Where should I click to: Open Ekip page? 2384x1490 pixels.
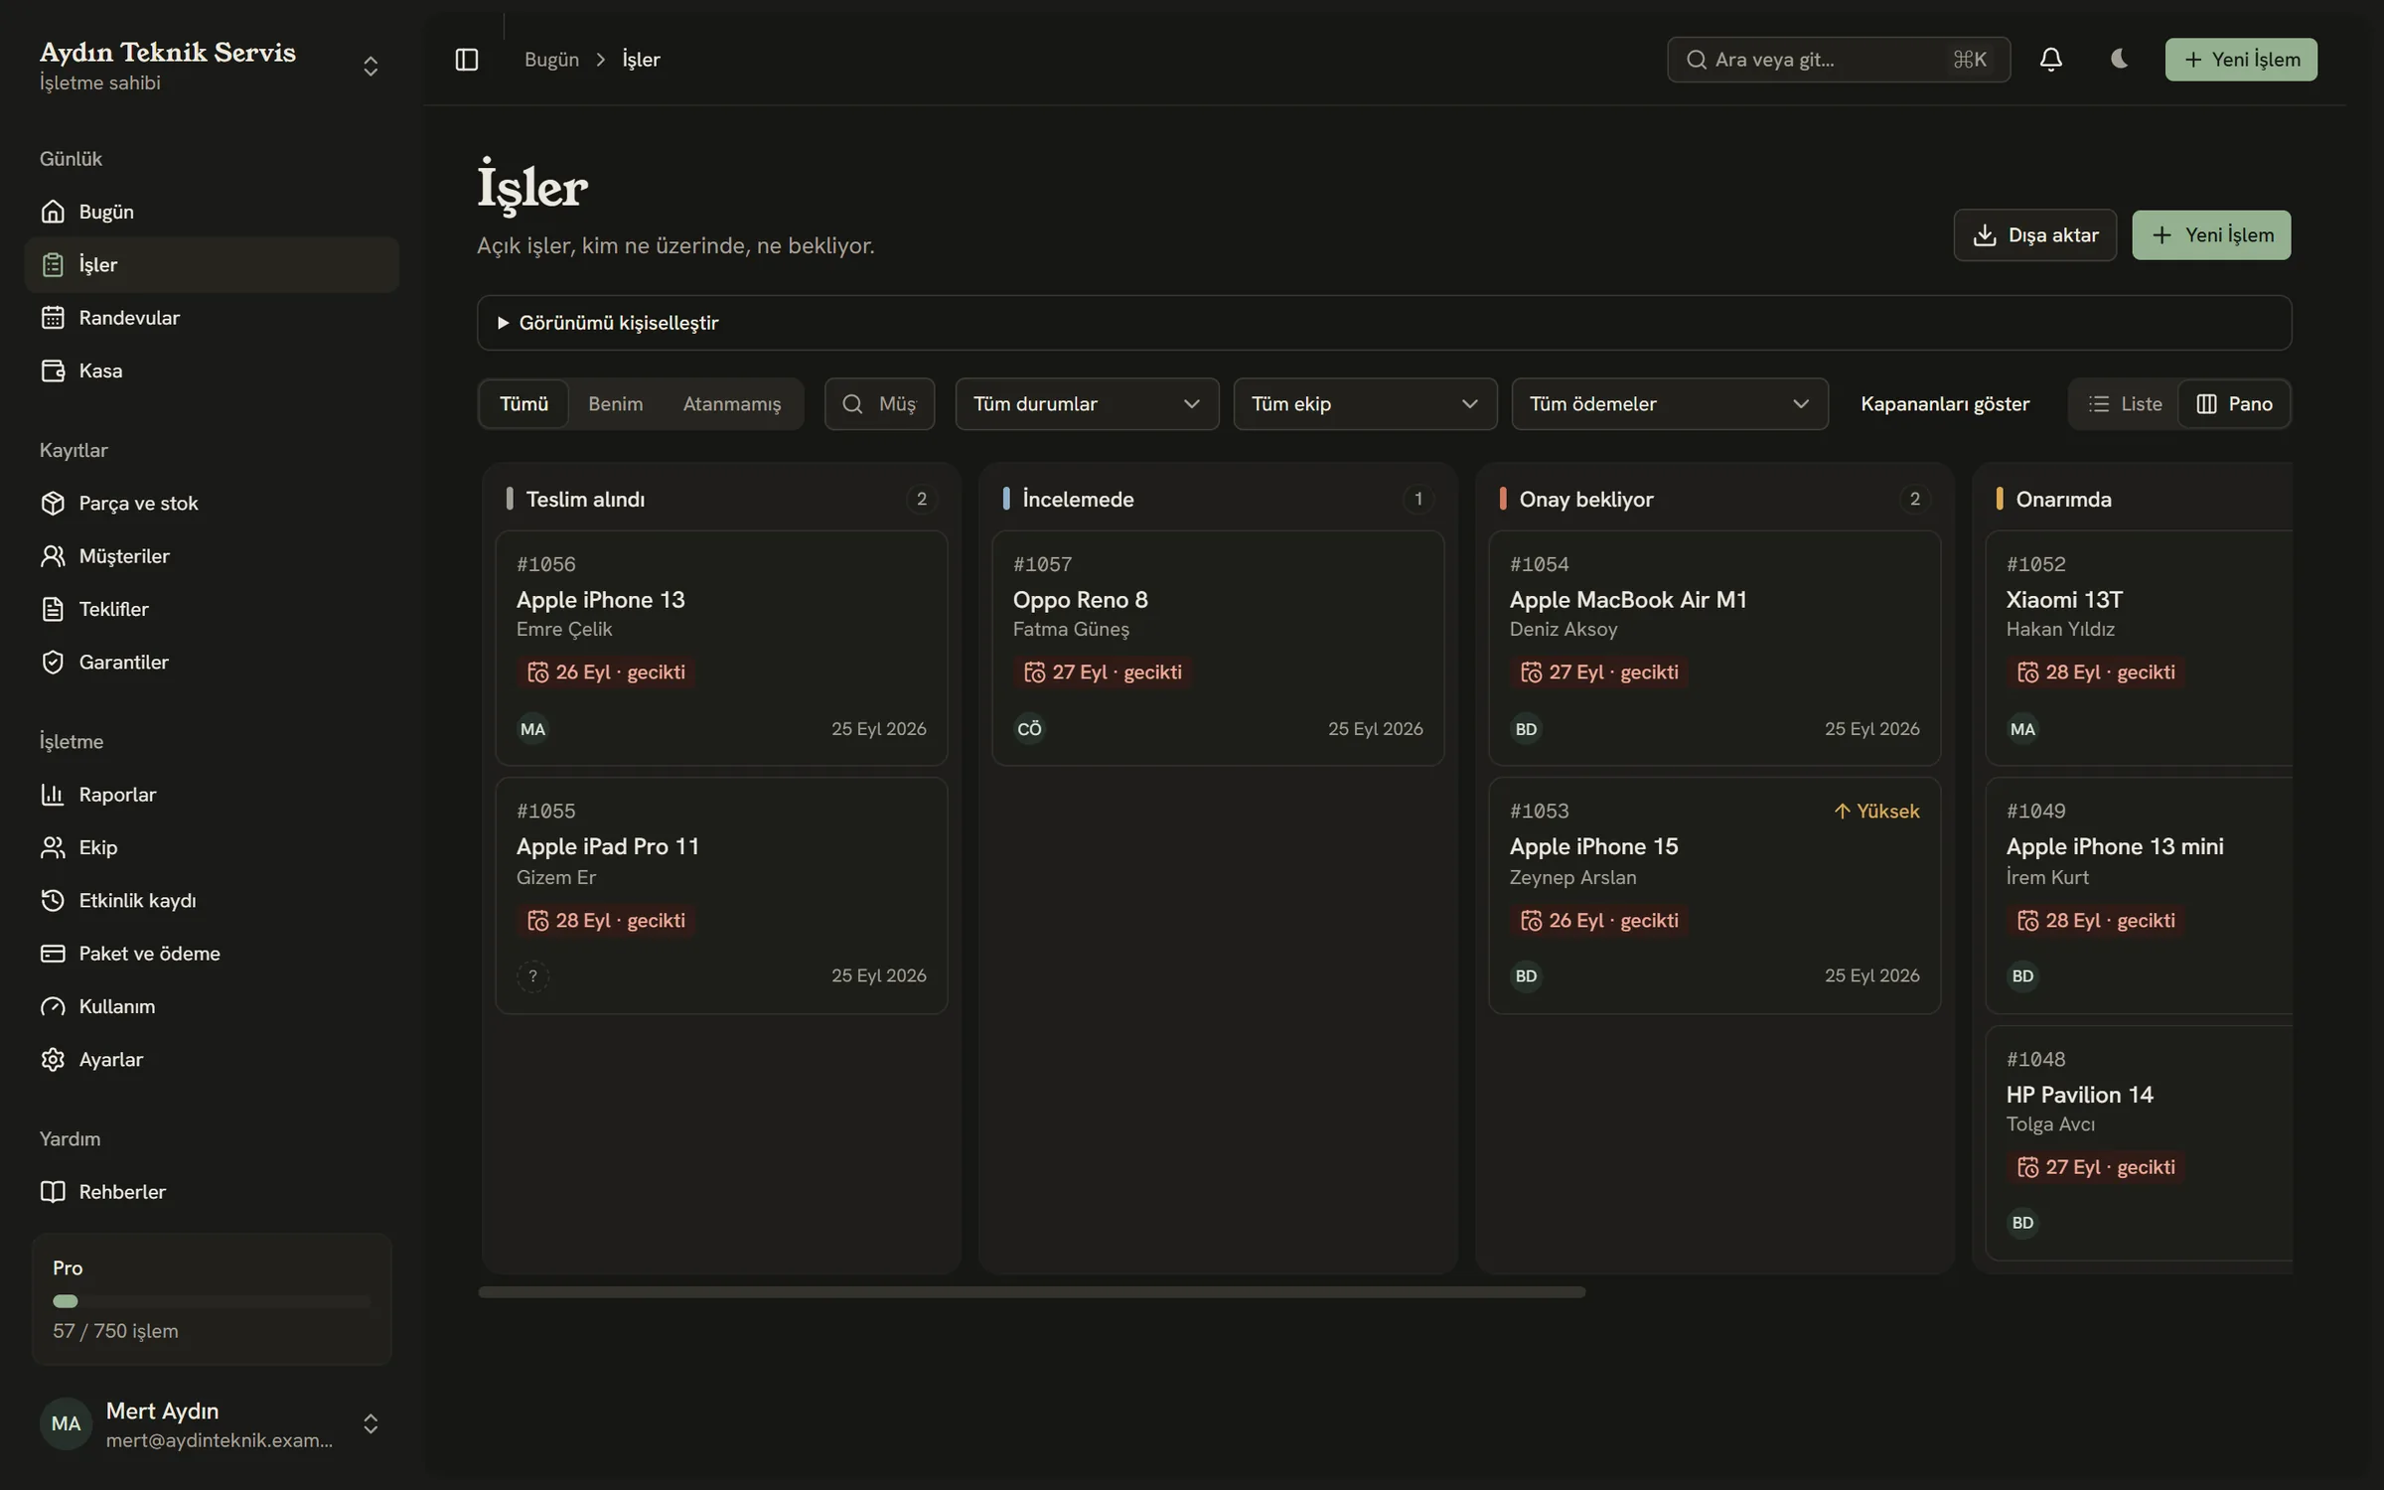(212, 847)
